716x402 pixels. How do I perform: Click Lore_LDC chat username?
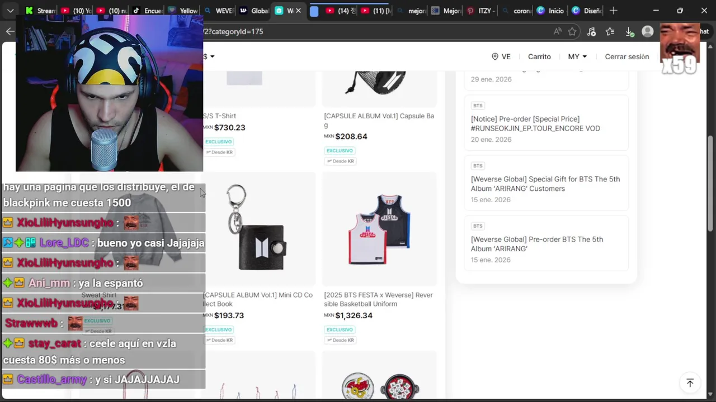pyautogui.click(x=64, y=243)
